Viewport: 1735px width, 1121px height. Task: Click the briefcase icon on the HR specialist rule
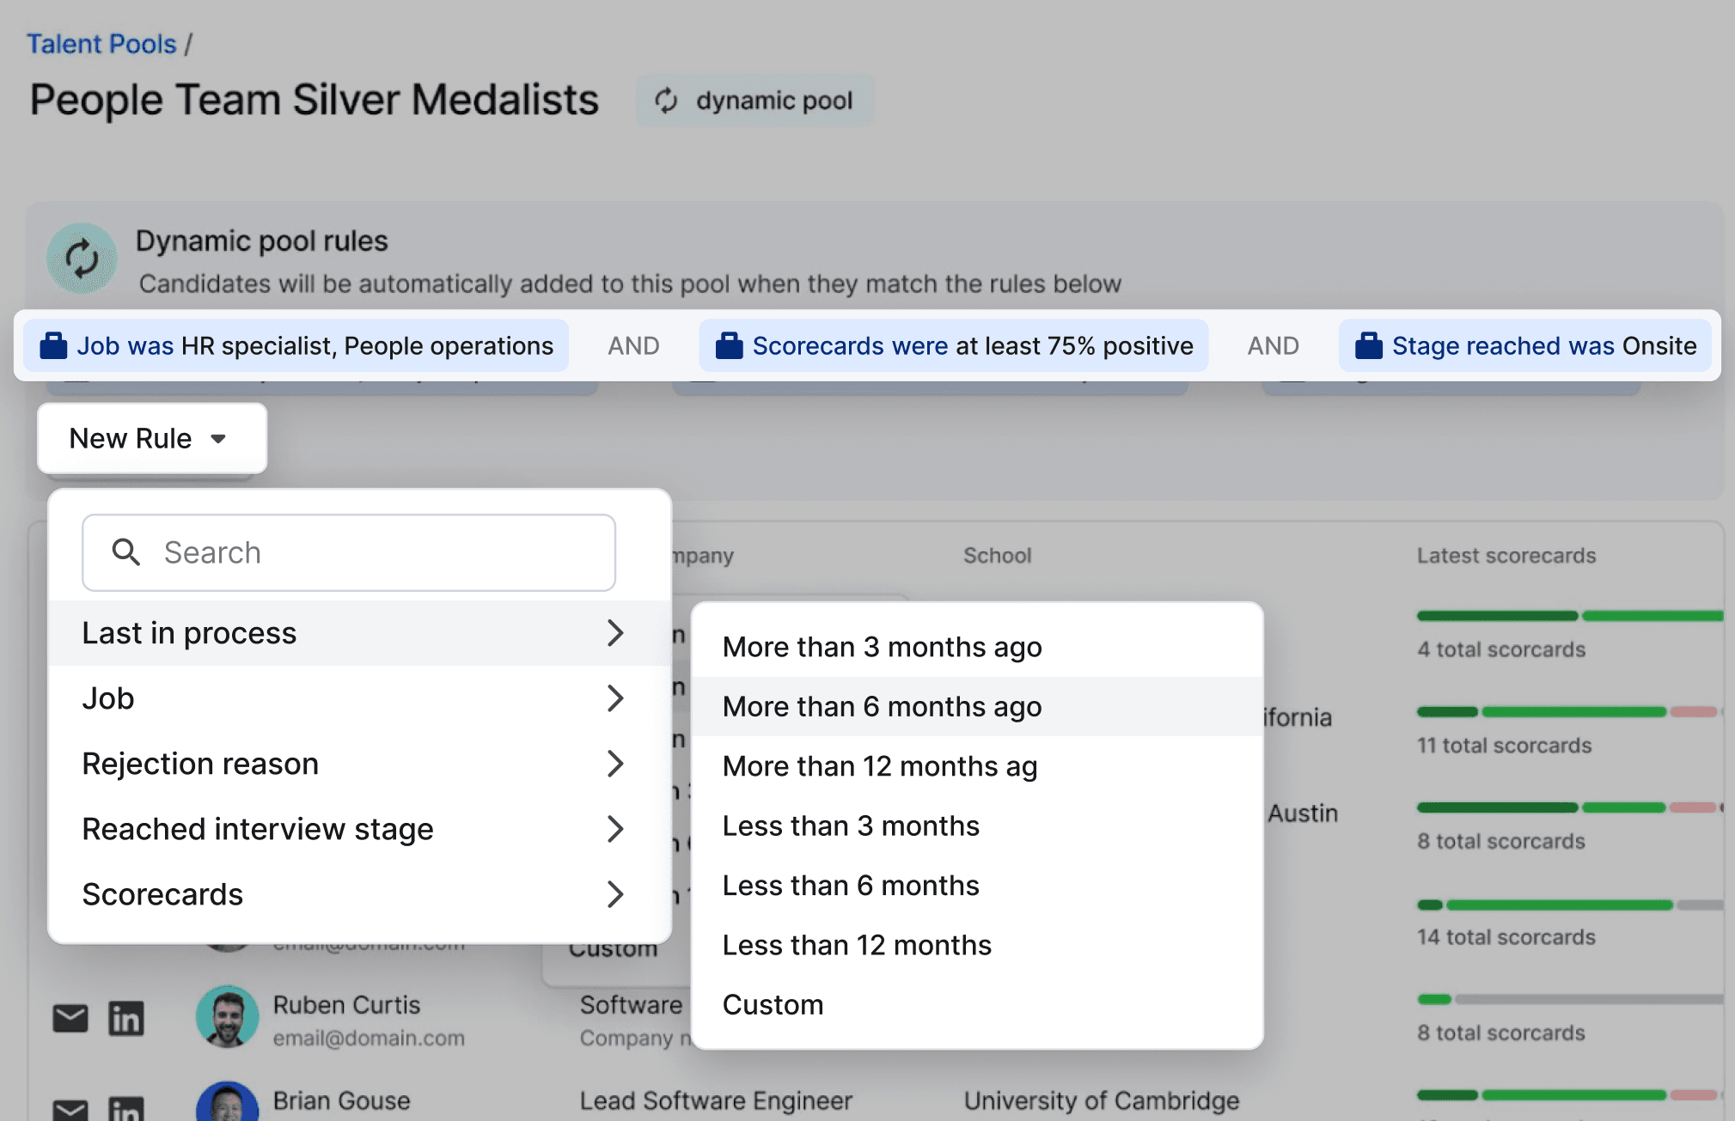53,345
